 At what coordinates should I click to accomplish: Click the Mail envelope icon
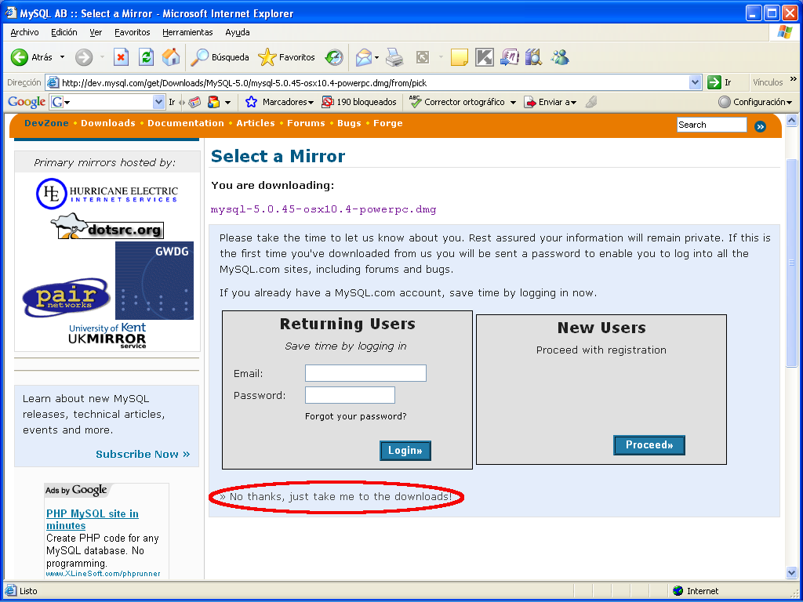pos(363,57)
